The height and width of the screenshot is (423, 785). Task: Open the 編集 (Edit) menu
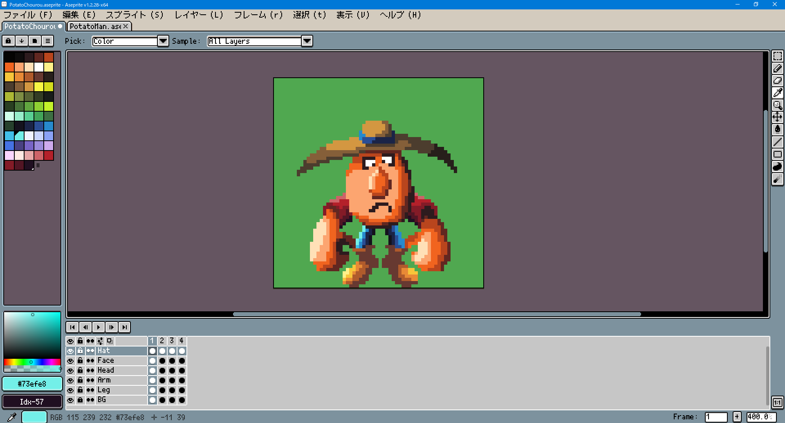tap(79, 15)
